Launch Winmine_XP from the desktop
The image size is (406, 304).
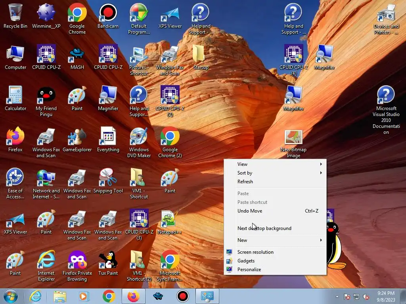tap(46, 16)
